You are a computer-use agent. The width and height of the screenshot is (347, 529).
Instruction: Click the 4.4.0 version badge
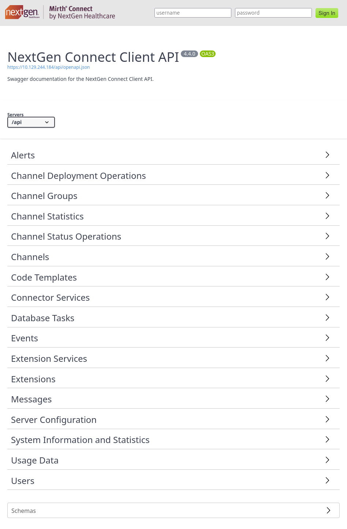[189, 54]
